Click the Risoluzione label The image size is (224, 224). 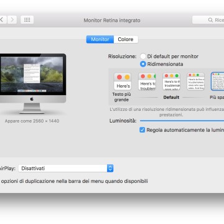123,57
